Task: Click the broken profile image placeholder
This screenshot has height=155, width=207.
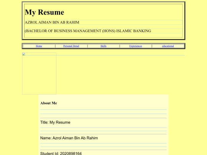Action: tap(39, 73)
